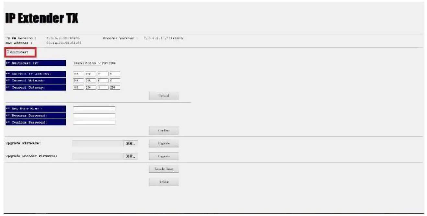
Task: Click the Multicast IP label
Action: pyautogui.click(x=35, y=63)
